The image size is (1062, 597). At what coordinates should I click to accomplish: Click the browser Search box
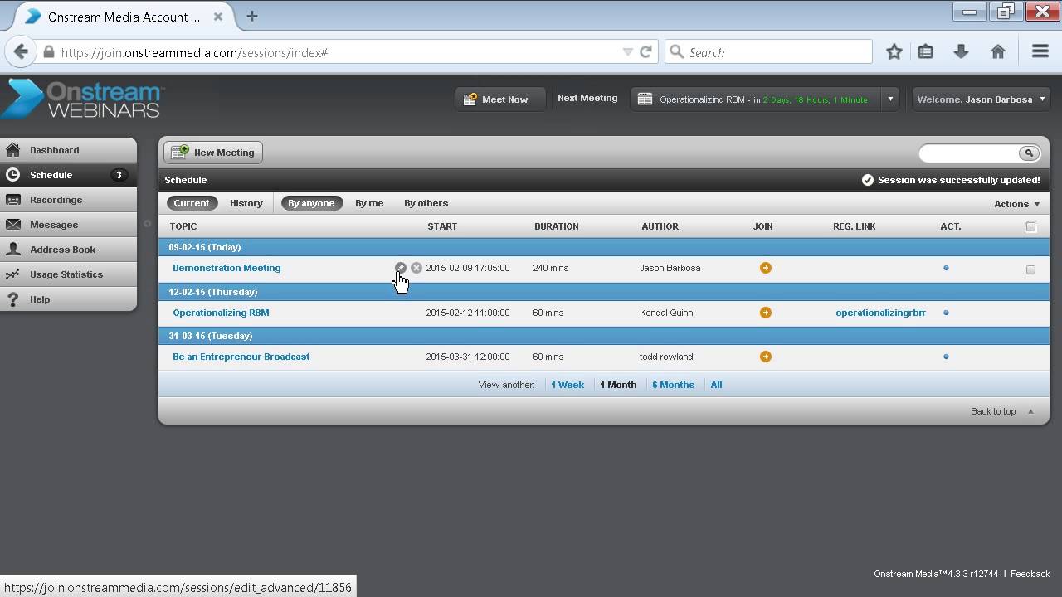pos(768,52)
